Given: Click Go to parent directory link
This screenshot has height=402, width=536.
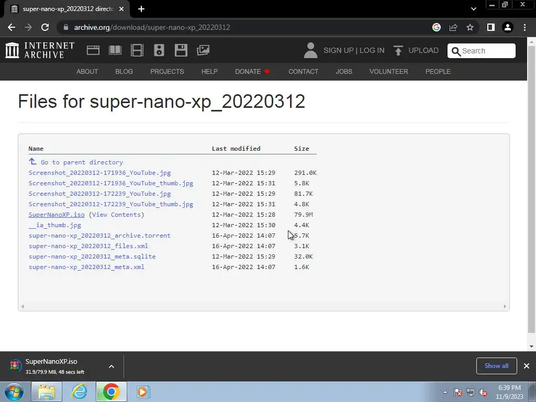Looking at the screenshot, I should [82, 162].
